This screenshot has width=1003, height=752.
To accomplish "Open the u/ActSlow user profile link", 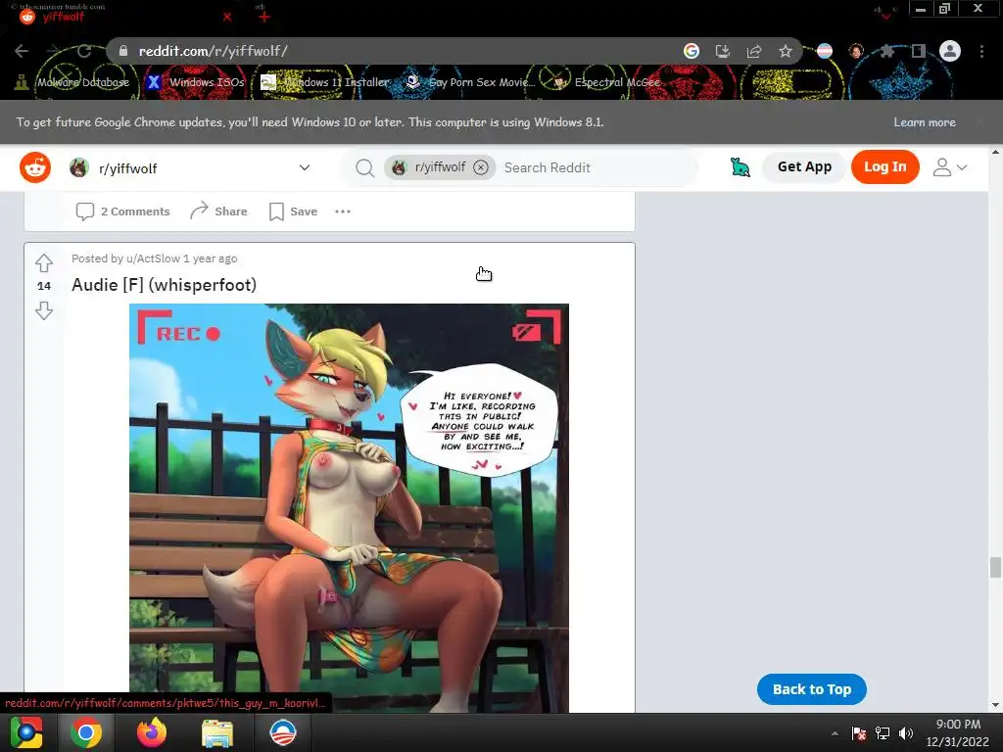I will point(153,258).
